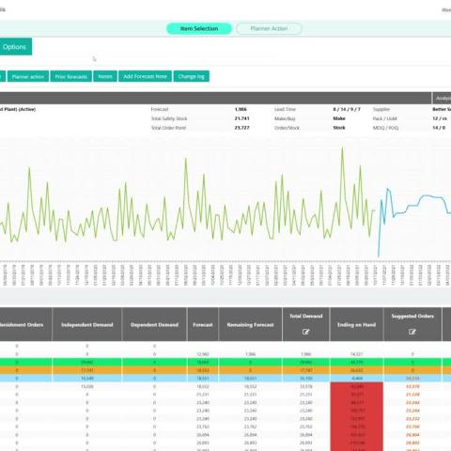
Task: Switch to the Planner Action tab
Action: click(269, 28)
